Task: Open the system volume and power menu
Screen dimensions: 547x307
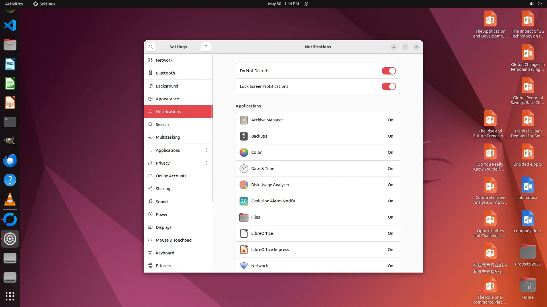Action: pos(536,4)
